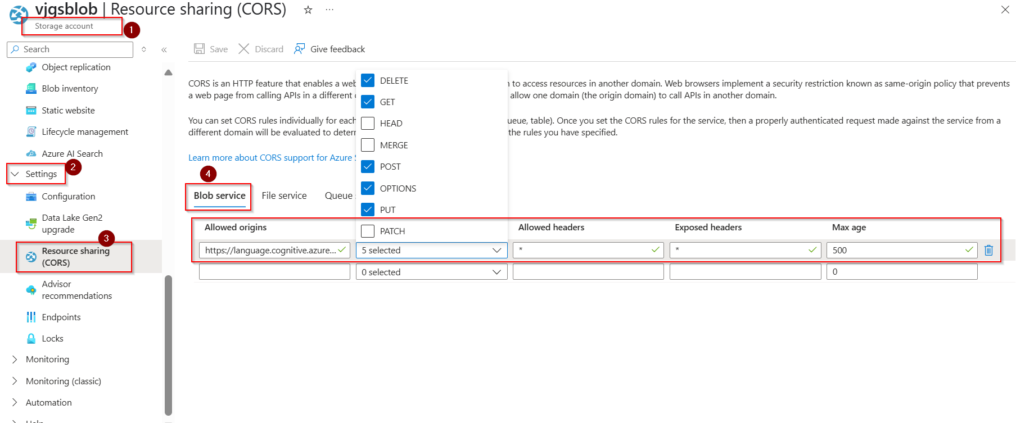Switch to the Blob service tab
The width and height of the screenshot is (1016, 423).
219,195
